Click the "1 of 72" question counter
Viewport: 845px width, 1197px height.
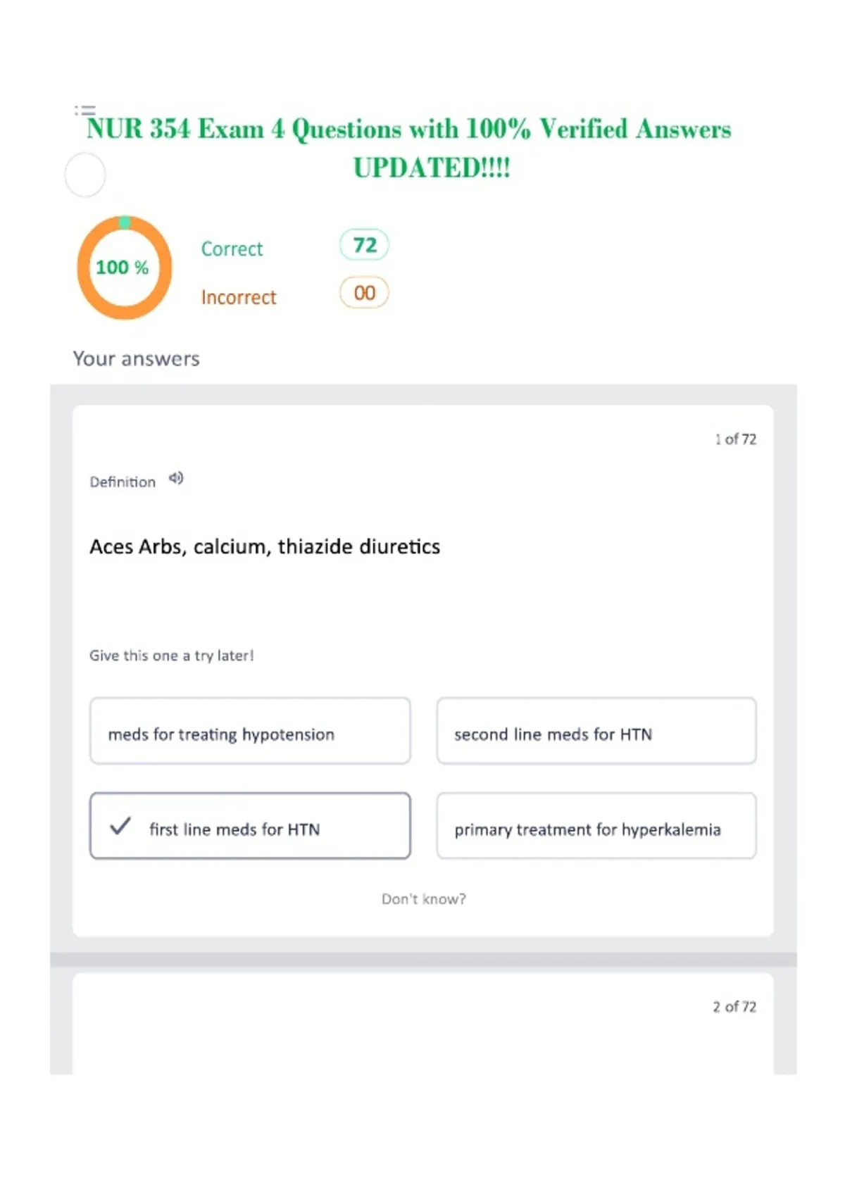click(735, 439)
